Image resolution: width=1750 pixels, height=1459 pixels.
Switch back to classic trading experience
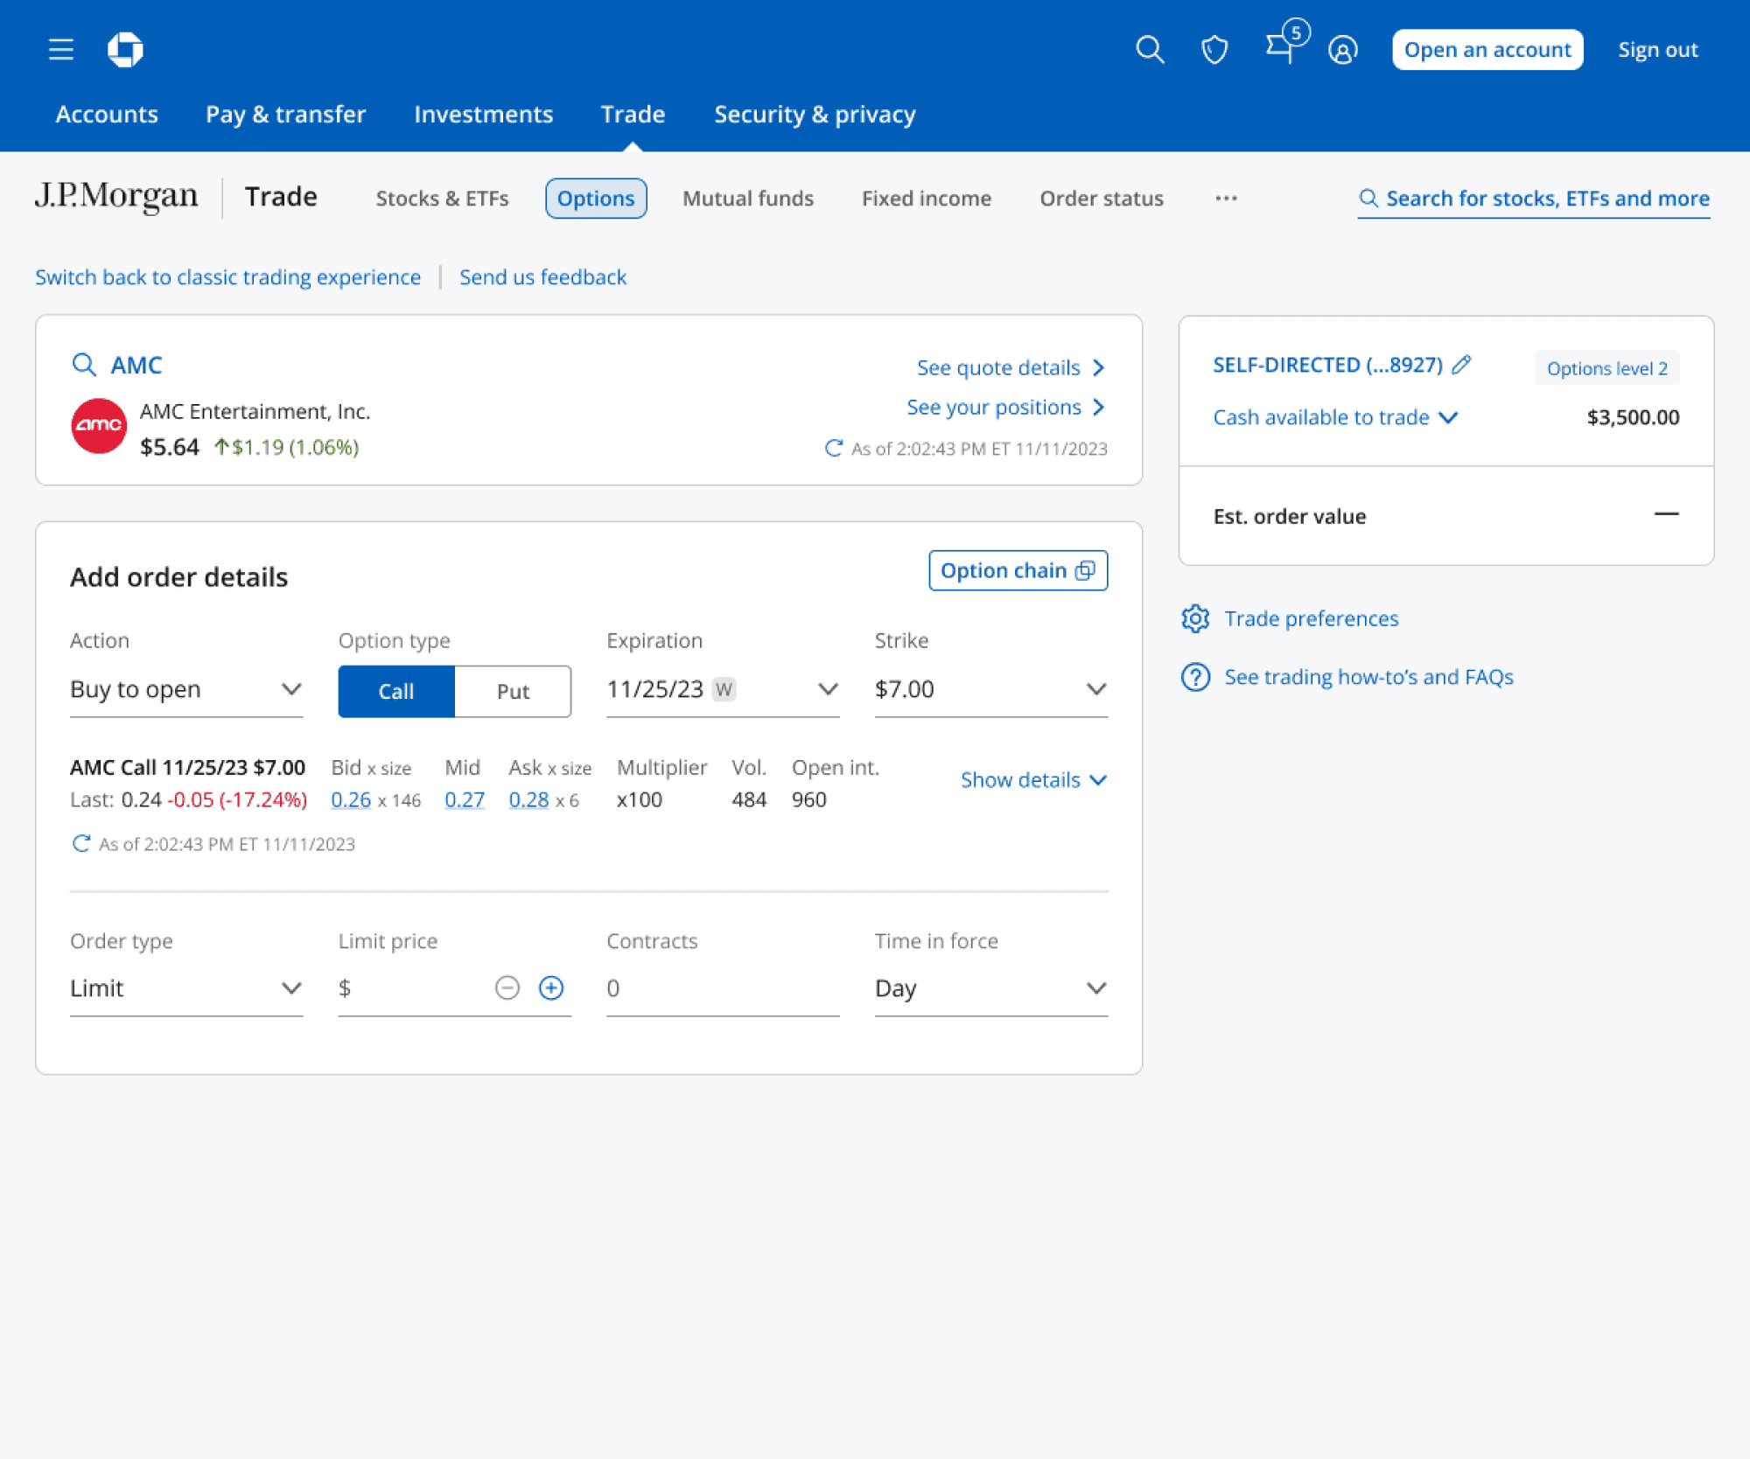[227, 277]
